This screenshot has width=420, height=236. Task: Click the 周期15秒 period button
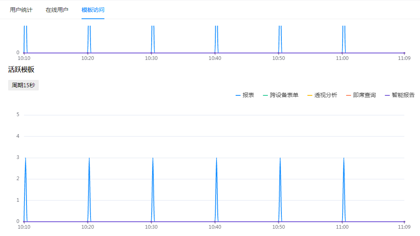(x=23, y=86)
